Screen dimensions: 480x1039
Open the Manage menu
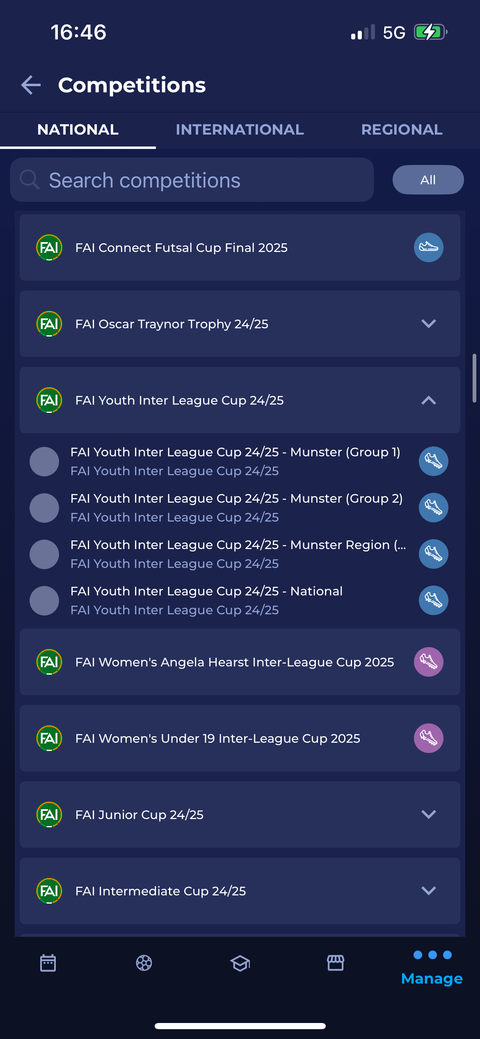[432, 968]
